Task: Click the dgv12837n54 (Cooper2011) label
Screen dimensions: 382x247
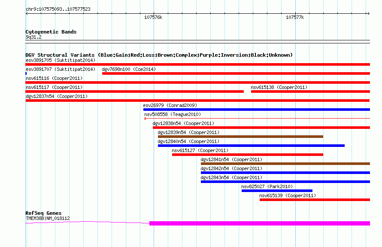Action: pos(57,96)
